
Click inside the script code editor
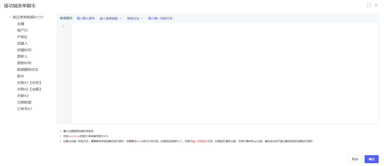click(224, 73)
